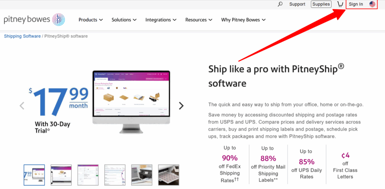The height and width of the screenshot is (189, 385).
Task: Open the Support link
Action: click(297, 4)
